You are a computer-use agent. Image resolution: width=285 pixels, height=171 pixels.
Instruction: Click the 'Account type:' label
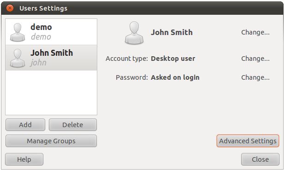click(127, 59)
